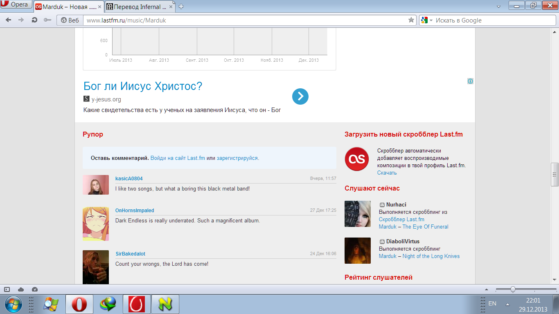Click SirBakedalot's avatar picture
The image size is (559, 314).
(x=96, y=267)
